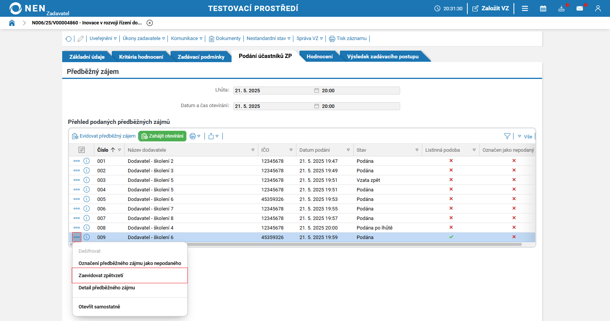Select Zaevidovat zpětvzetí menu entry

click(130, 276)
